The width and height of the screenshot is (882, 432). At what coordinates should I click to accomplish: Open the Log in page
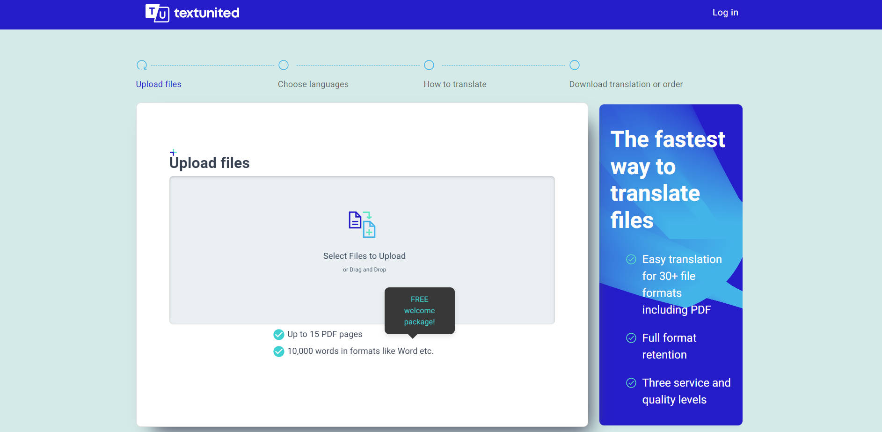point(725,13)
